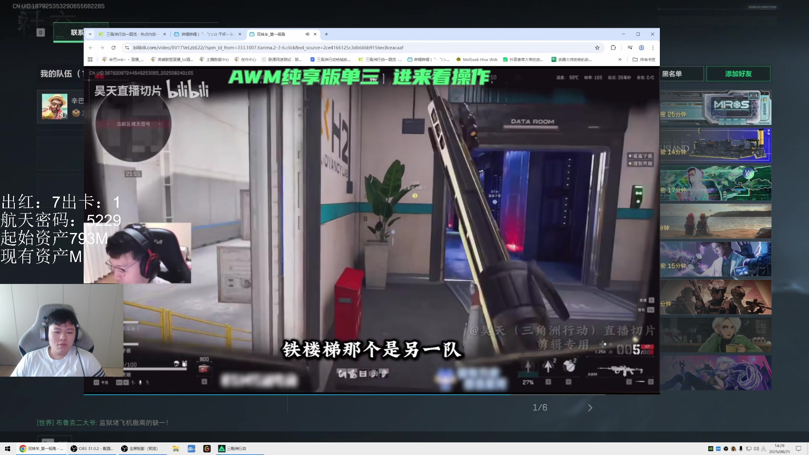Select the blonde woman with coffee banner
Image resolution: width=809 pixels, height=455 pixels.
pos(715,335)
